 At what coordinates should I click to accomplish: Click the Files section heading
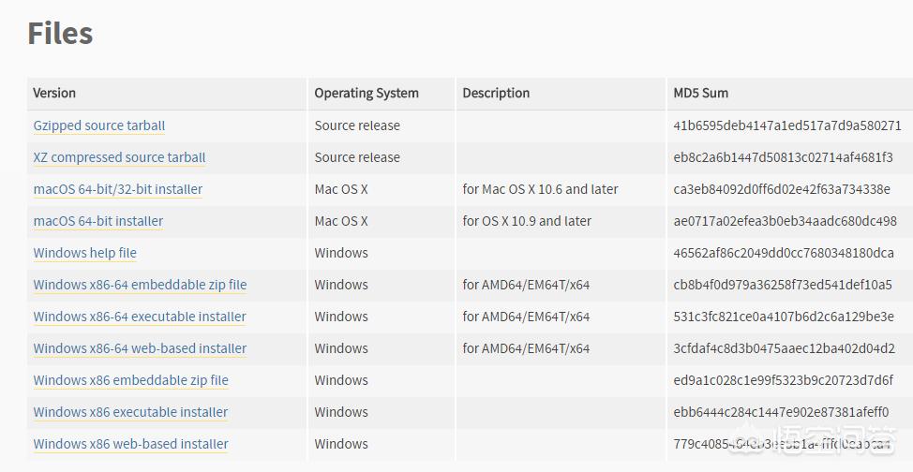pos(60,34)
